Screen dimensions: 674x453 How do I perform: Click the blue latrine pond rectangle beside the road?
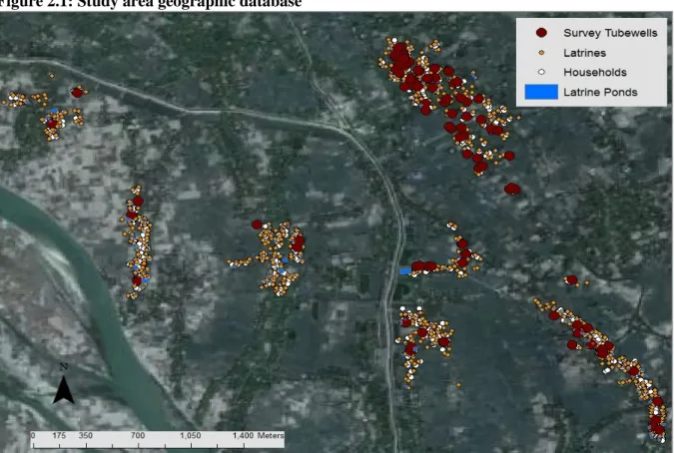coord(405,271)
